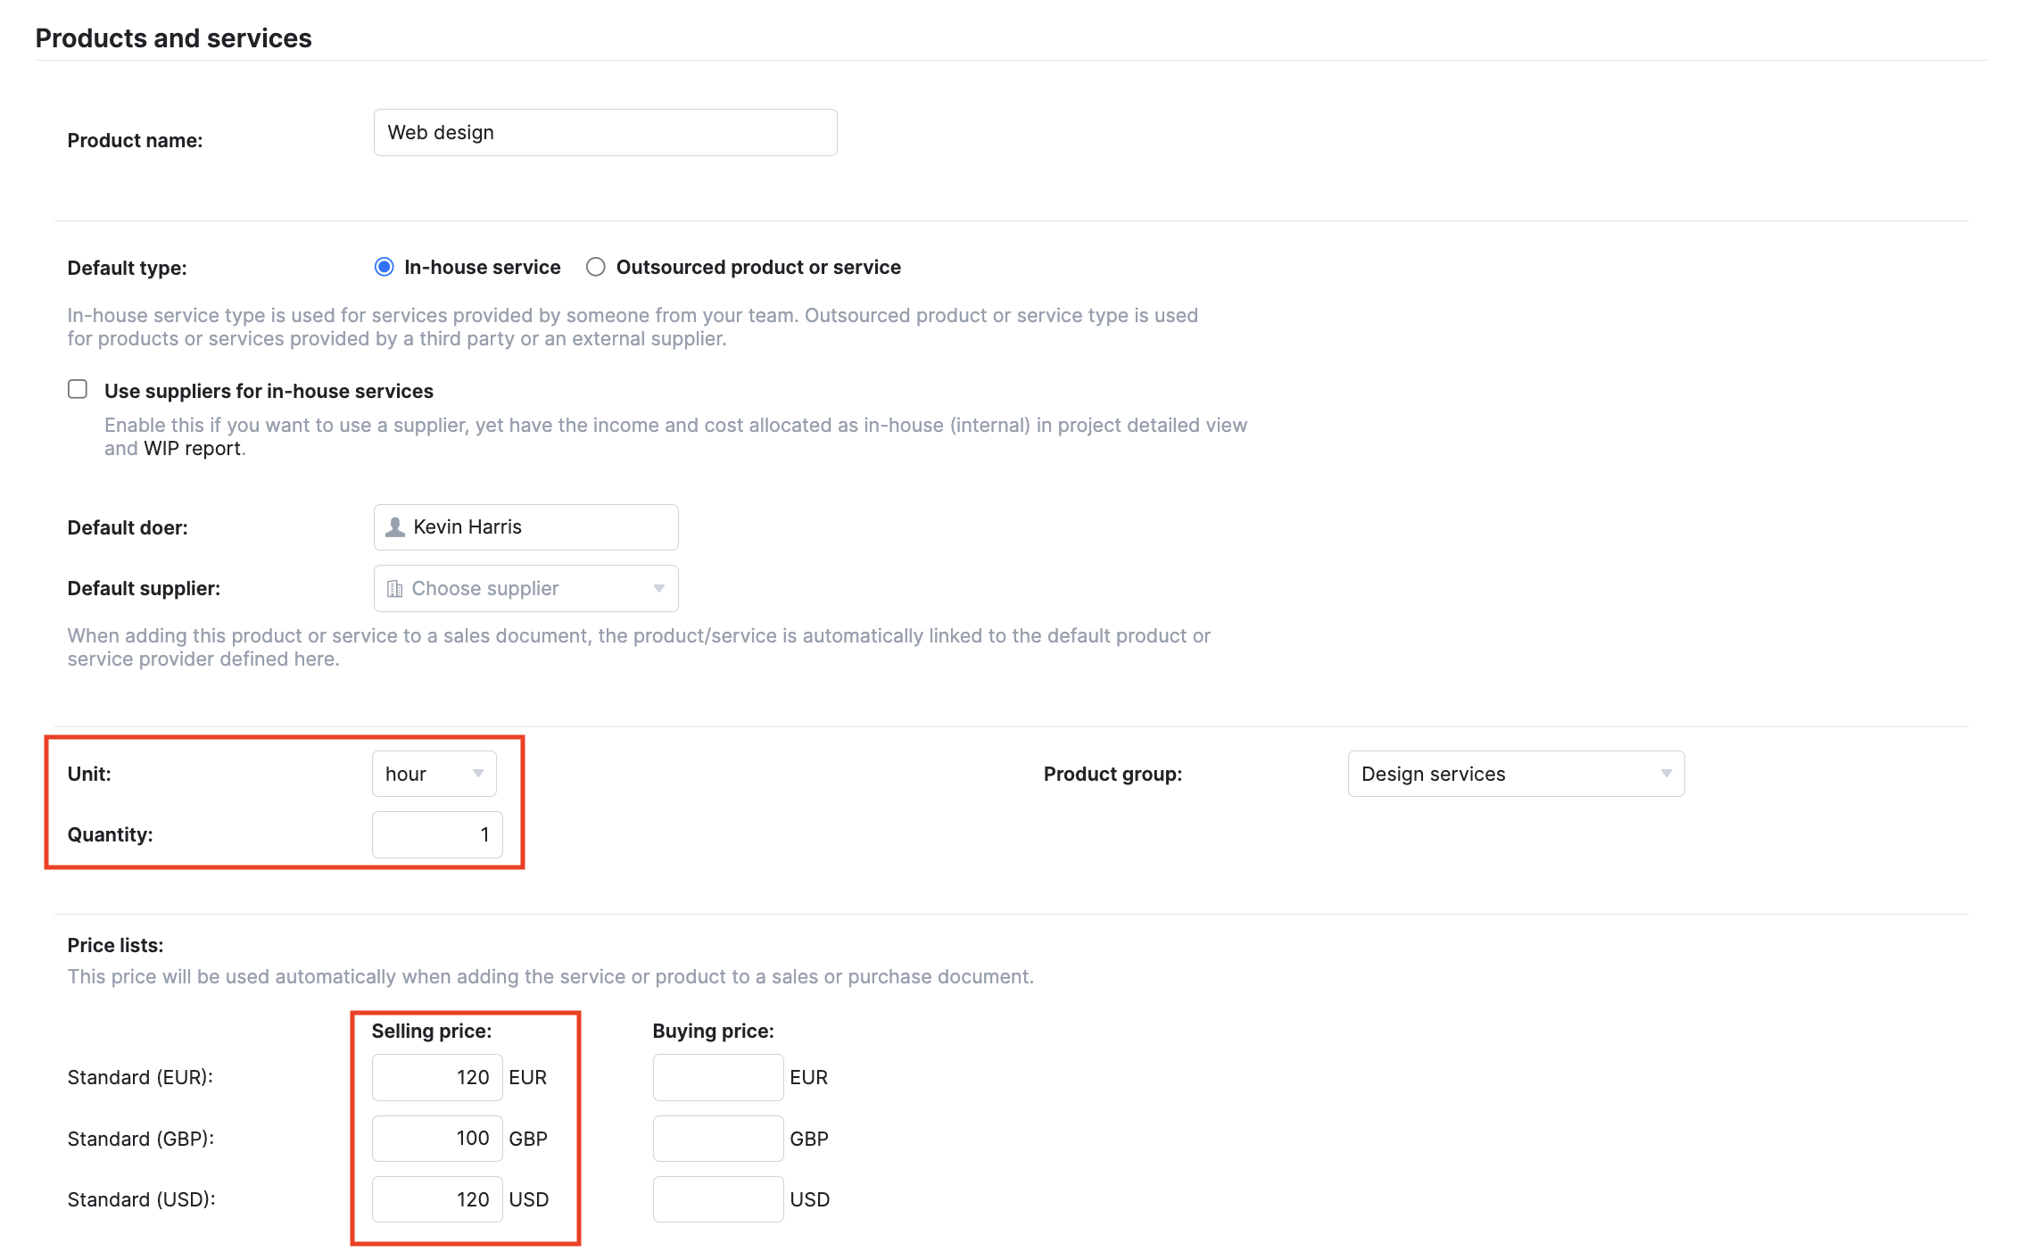Edit the Standard USD selling price of 120

coord(436,1199)
